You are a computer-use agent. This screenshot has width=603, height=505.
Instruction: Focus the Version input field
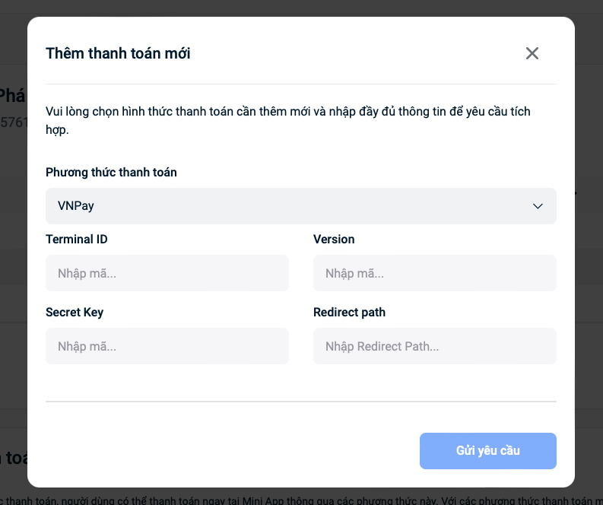point(434,273)
